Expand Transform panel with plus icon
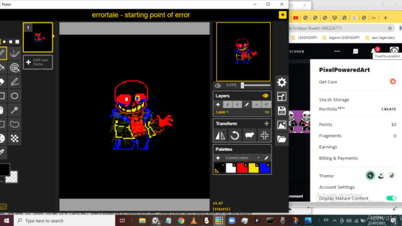402x226 pixels. click(266, 123)
